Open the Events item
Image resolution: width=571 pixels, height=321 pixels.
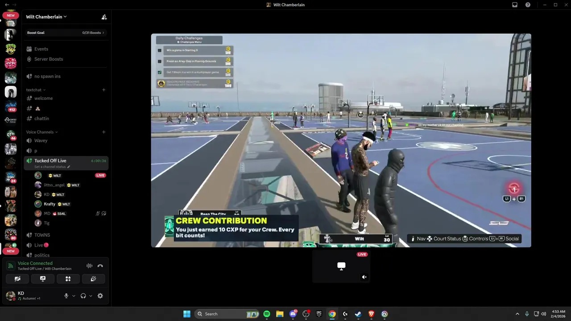[66, 49]
